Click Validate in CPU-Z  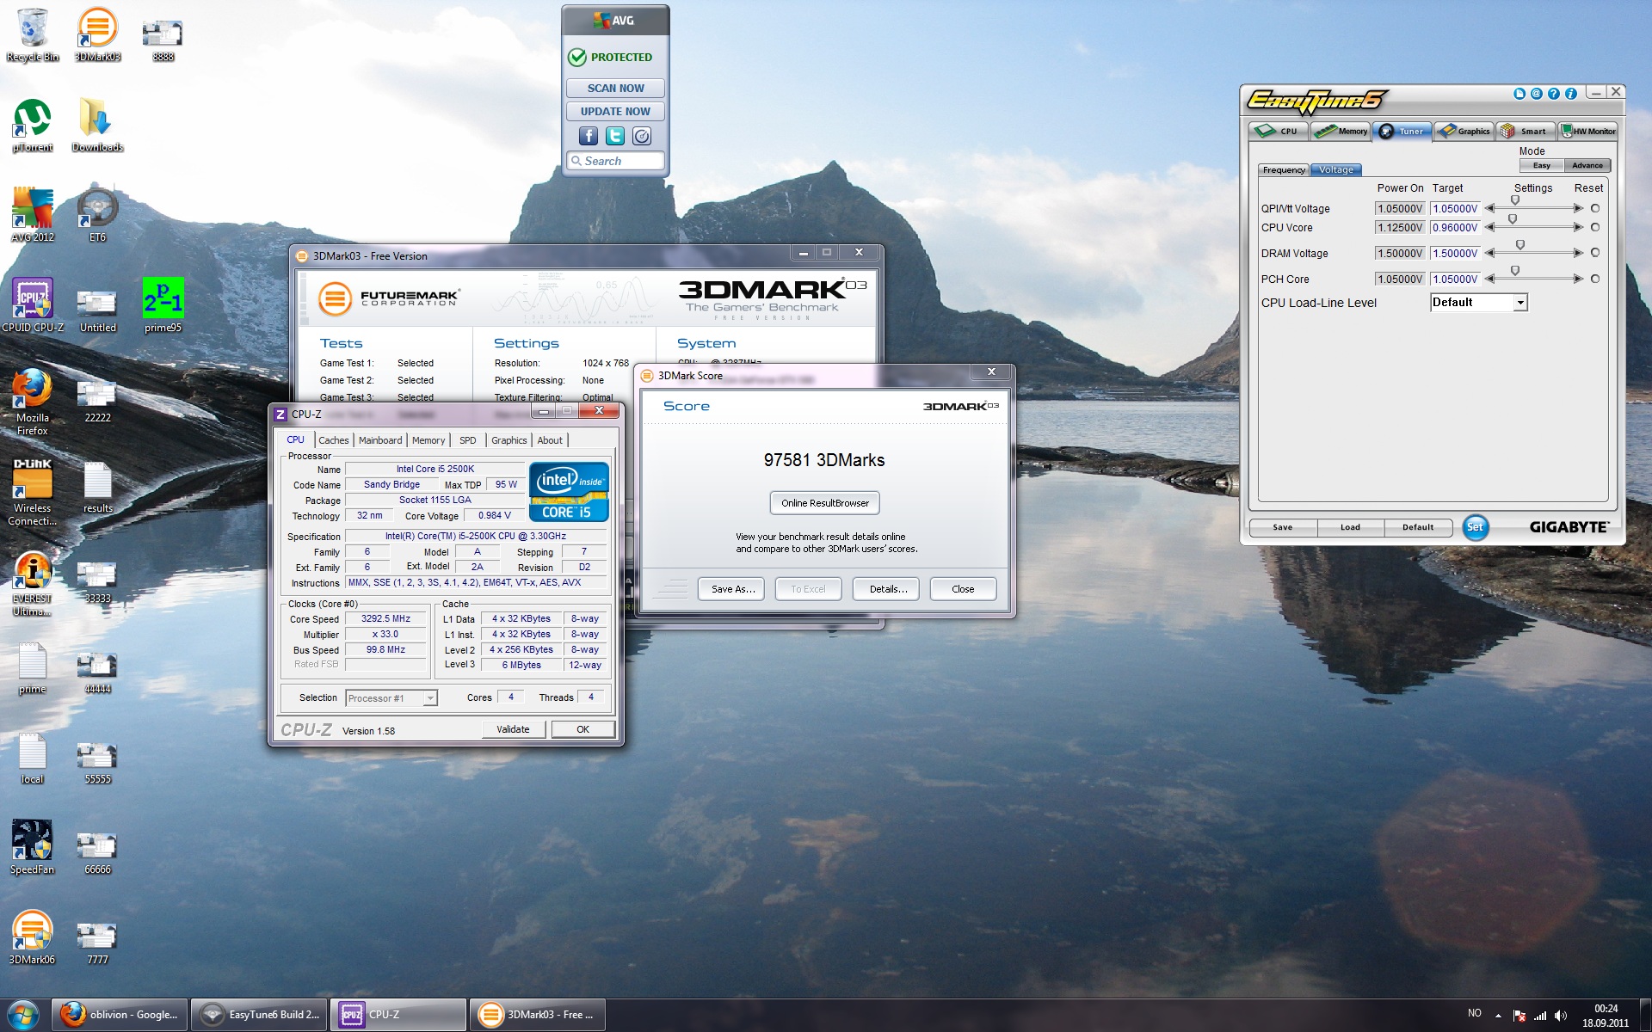tap(513, 729)
